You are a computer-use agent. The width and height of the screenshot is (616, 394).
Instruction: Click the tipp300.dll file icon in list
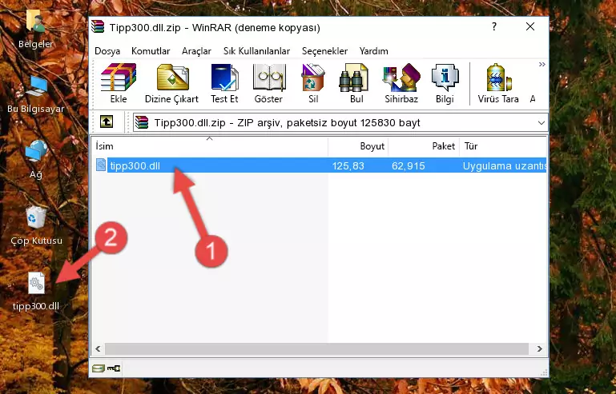101,165
